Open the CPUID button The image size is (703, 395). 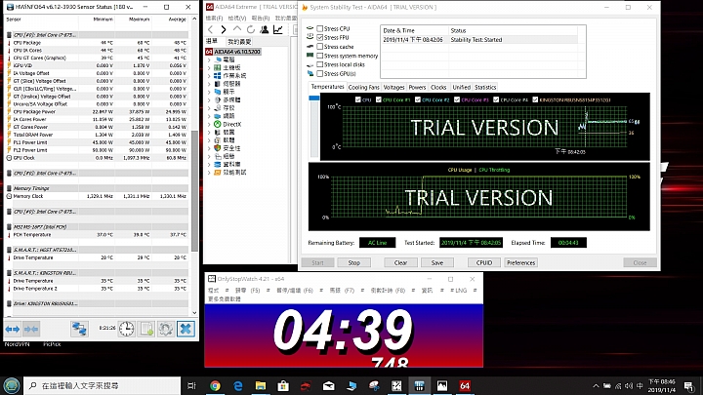(484, 263)
